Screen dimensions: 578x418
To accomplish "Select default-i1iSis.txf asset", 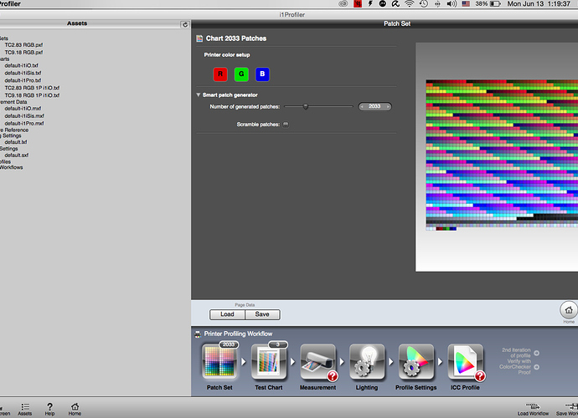I will tap(23, 73).
